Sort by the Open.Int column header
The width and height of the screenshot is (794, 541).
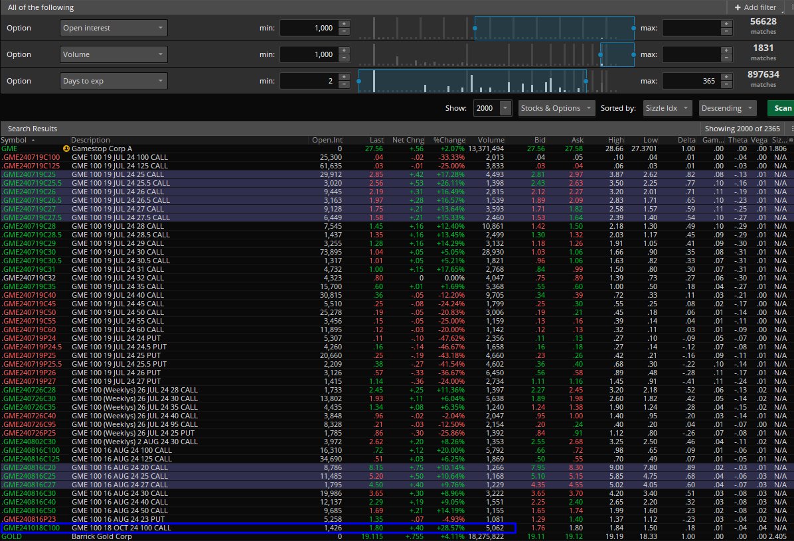pyautogui.click(x=327, y=140)
